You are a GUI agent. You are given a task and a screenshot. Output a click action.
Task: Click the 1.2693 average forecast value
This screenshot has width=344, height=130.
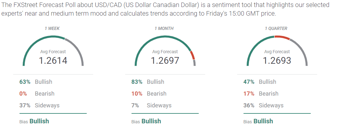pyautogui.click(x=277, y=60)
